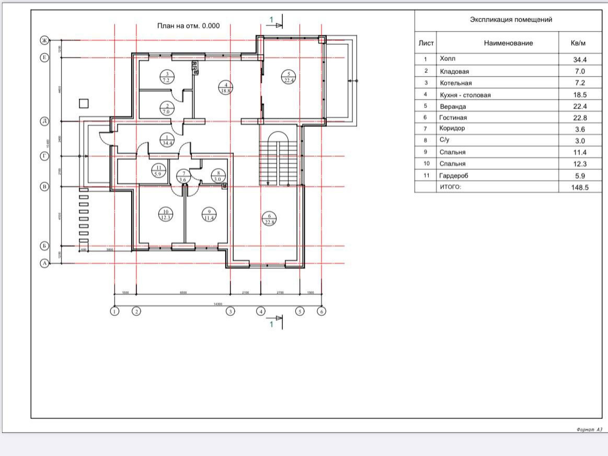This screenshot has height=456, width=608.
Task: Select the 'Экспликация помещений' table header
Action: coord(511,20)
